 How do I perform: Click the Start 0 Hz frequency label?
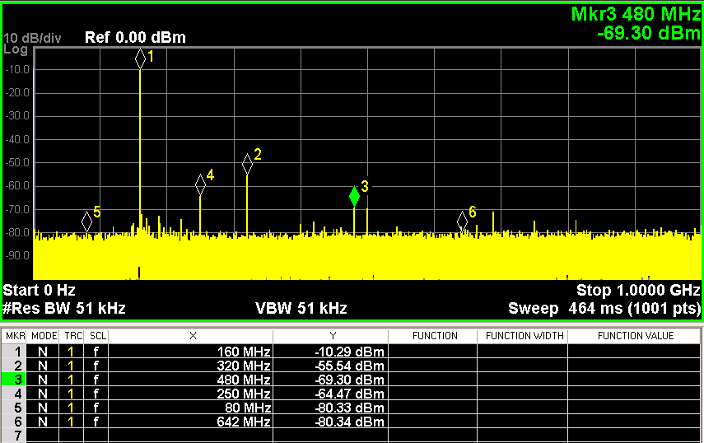pyautogui.click(x=40, y=291)
